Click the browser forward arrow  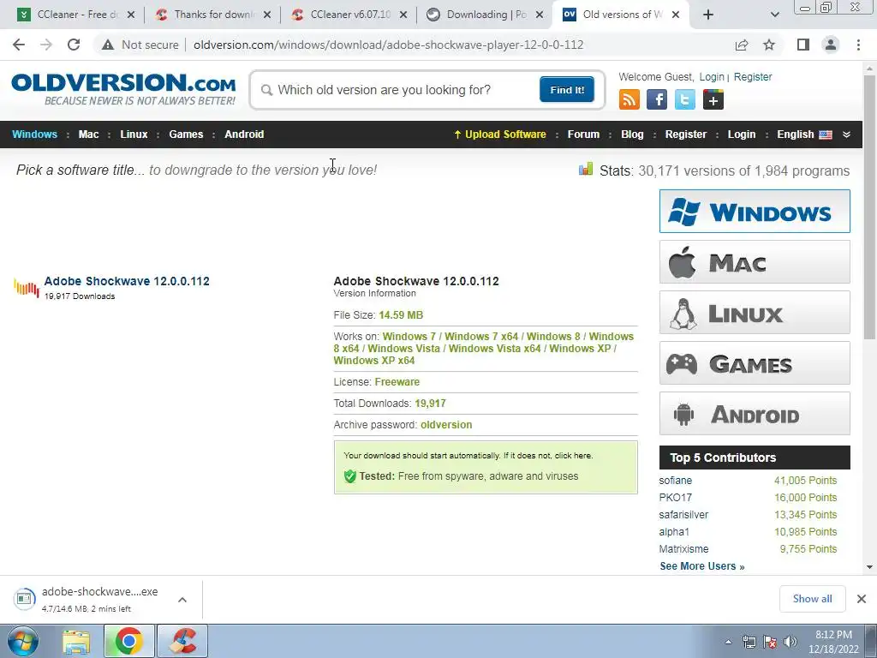point(46,45)
